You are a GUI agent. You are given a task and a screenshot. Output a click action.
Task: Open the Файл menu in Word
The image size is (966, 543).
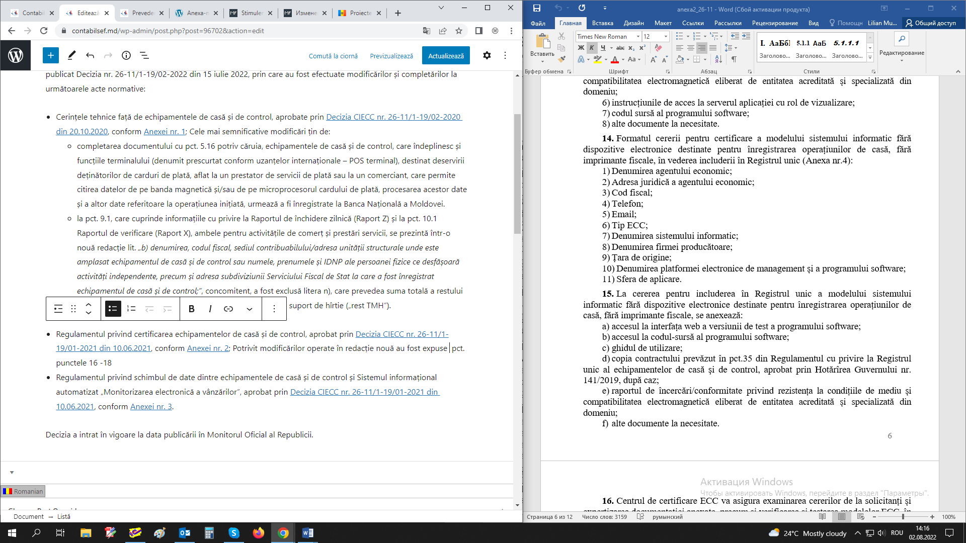click(x=538, y=23)
